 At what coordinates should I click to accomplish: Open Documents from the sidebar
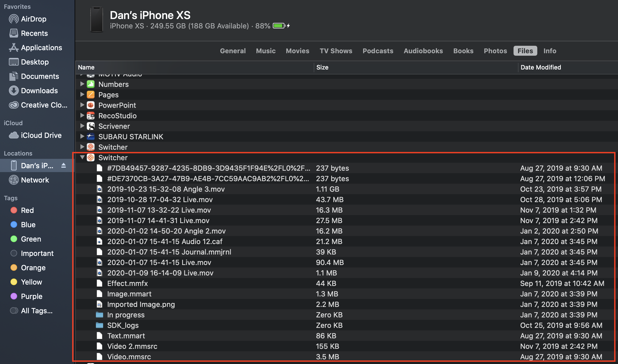34,76
